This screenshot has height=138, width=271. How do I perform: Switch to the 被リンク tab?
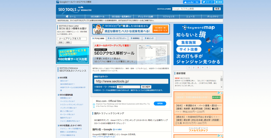[149, 38]
